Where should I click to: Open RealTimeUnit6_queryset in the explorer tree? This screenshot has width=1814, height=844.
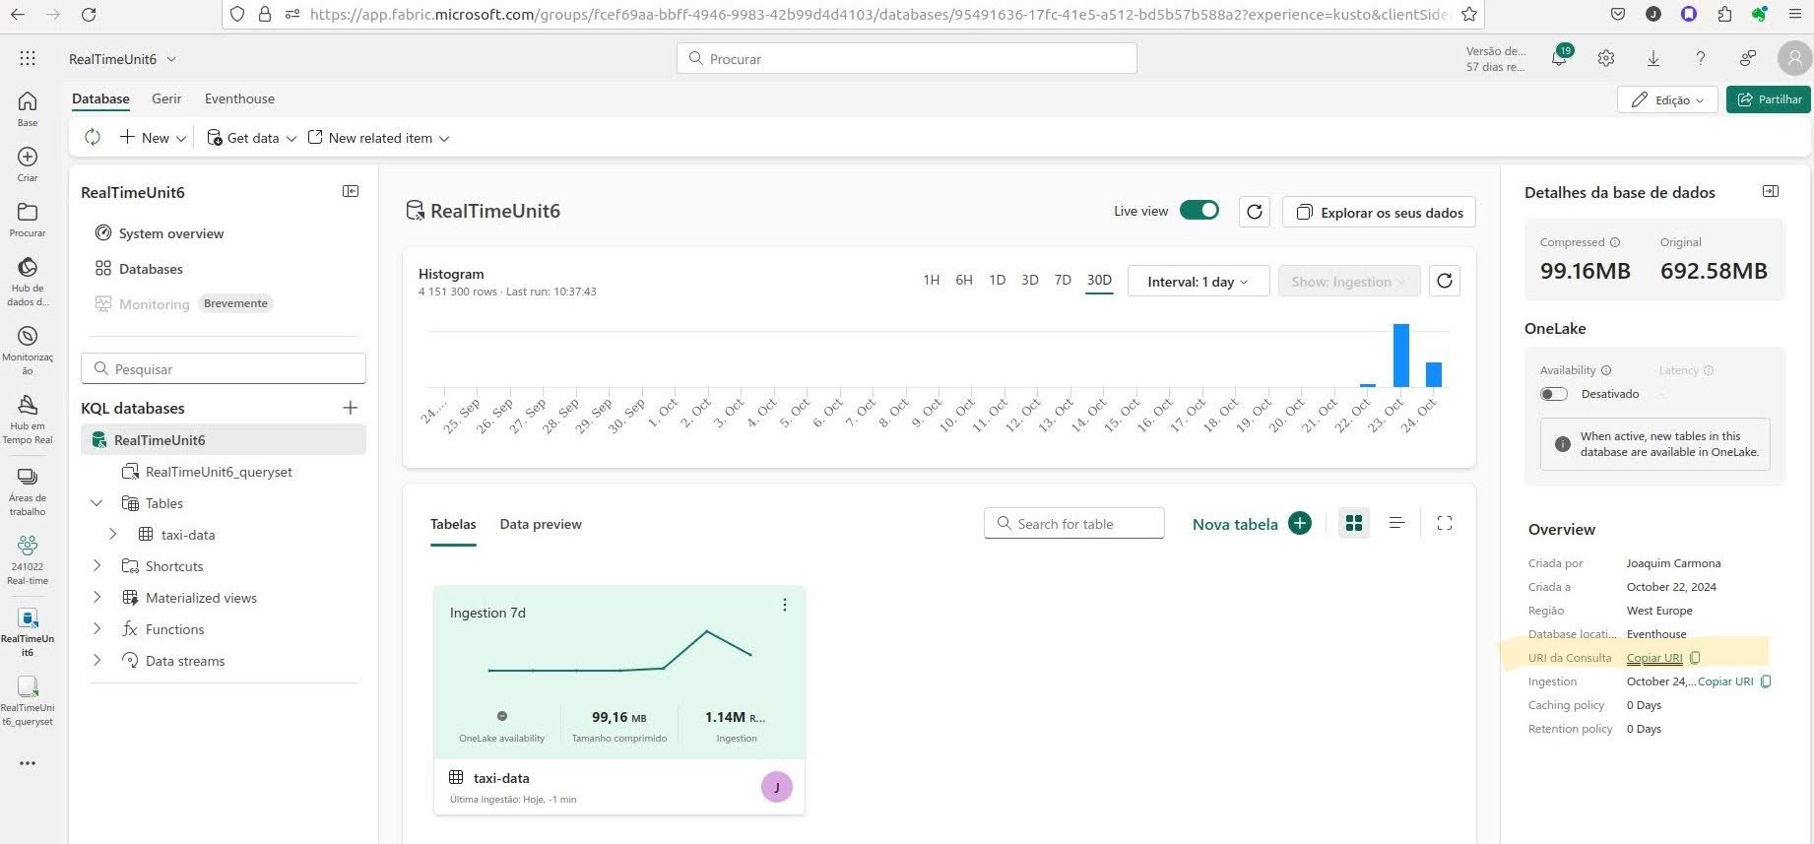(x=208, y=472)
